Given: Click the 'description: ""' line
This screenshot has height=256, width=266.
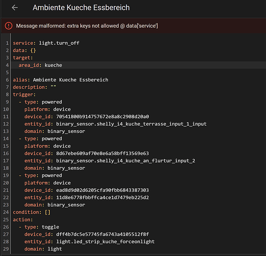Looking at the screenshot, I should tap(34, 87).
